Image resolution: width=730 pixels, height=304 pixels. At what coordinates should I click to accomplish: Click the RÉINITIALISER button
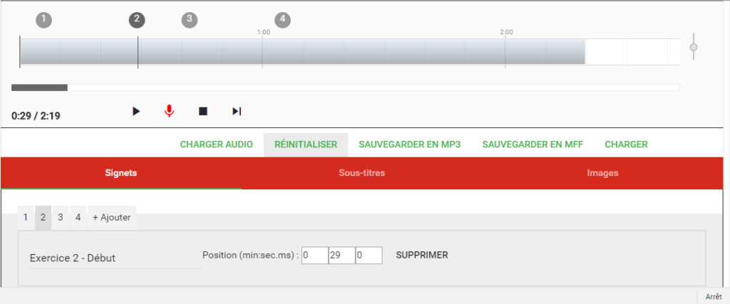[306, 145]
